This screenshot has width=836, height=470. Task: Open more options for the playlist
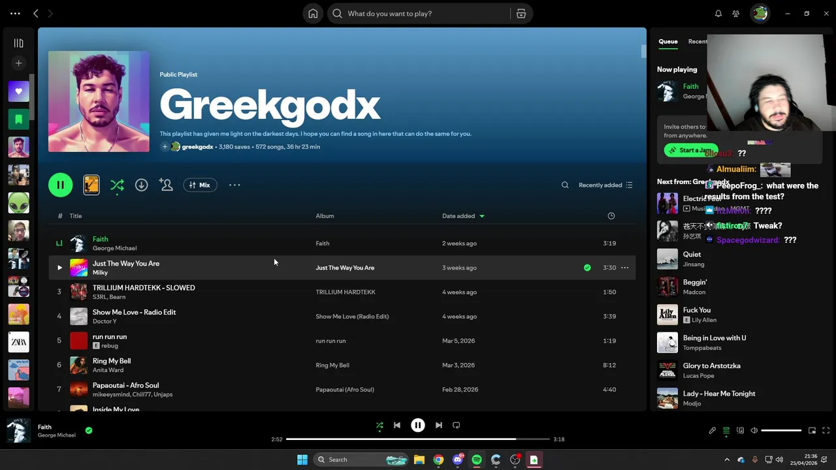point(234,185)
